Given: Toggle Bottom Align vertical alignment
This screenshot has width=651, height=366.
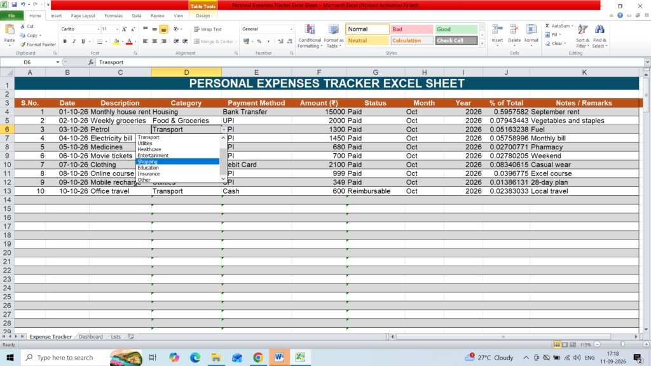Looking at the screenshot, I should (163, 29).
